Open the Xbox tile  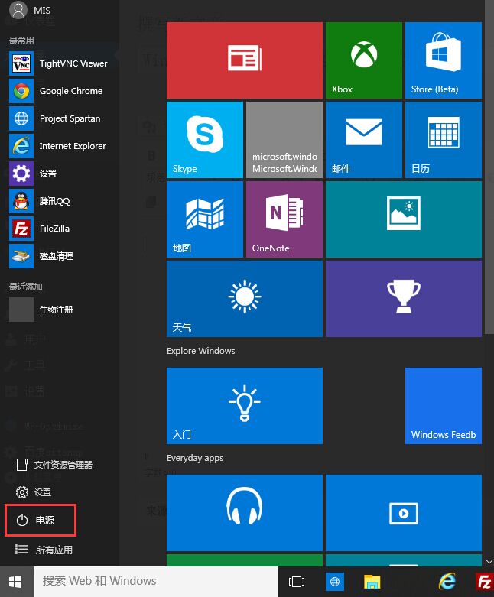(364, 60)
